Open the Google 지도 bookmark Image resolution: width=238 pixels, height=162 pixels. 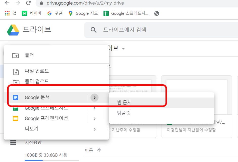pyautogui.click(x=83, y=13)
